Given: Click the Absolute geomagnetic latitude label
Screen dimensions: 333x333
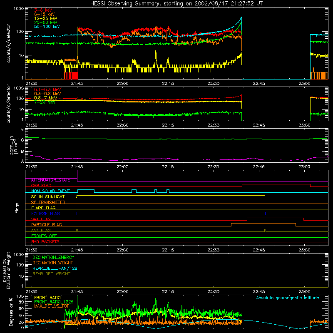Looking at the screenshot, I should click(288, 298).
